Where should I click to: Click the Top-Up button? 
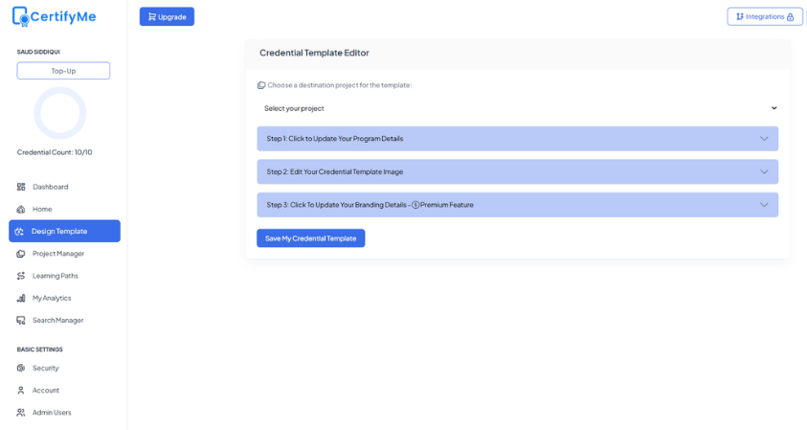click(63, 71)
